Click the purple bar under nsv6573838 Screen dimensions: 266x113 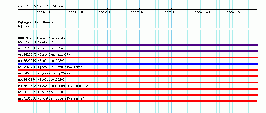pos(137,51)
